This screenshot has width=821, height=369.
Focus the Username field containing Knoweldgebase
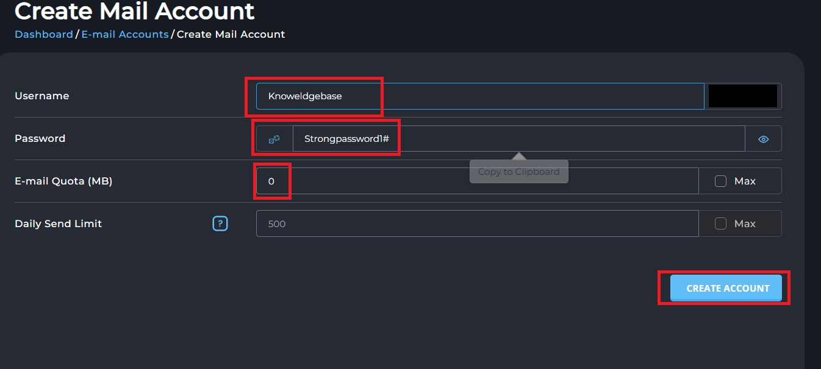pyautogui.click(x=480, y=96)
